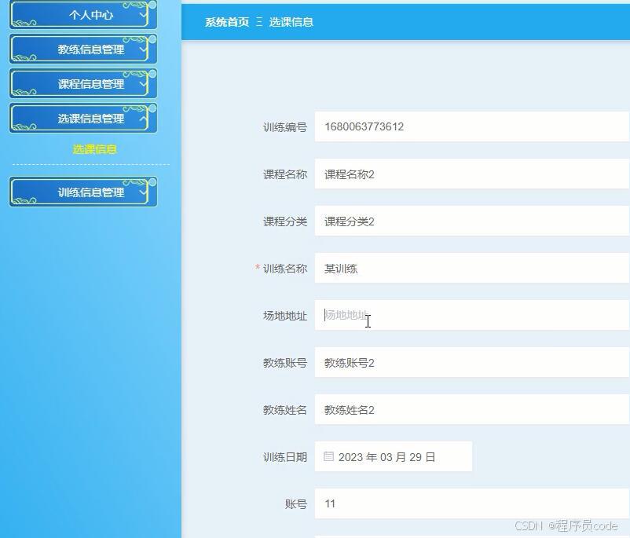Open the 训练日期 date picker control
Image resolution: width=630 pixels, height=538 pixels.
pos(393,456)
